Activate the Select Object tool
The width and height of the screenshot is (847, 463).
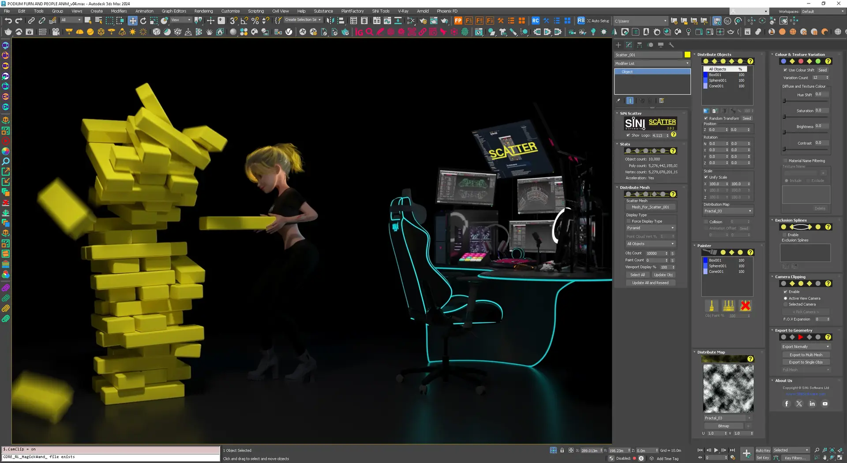pos(88,21)
